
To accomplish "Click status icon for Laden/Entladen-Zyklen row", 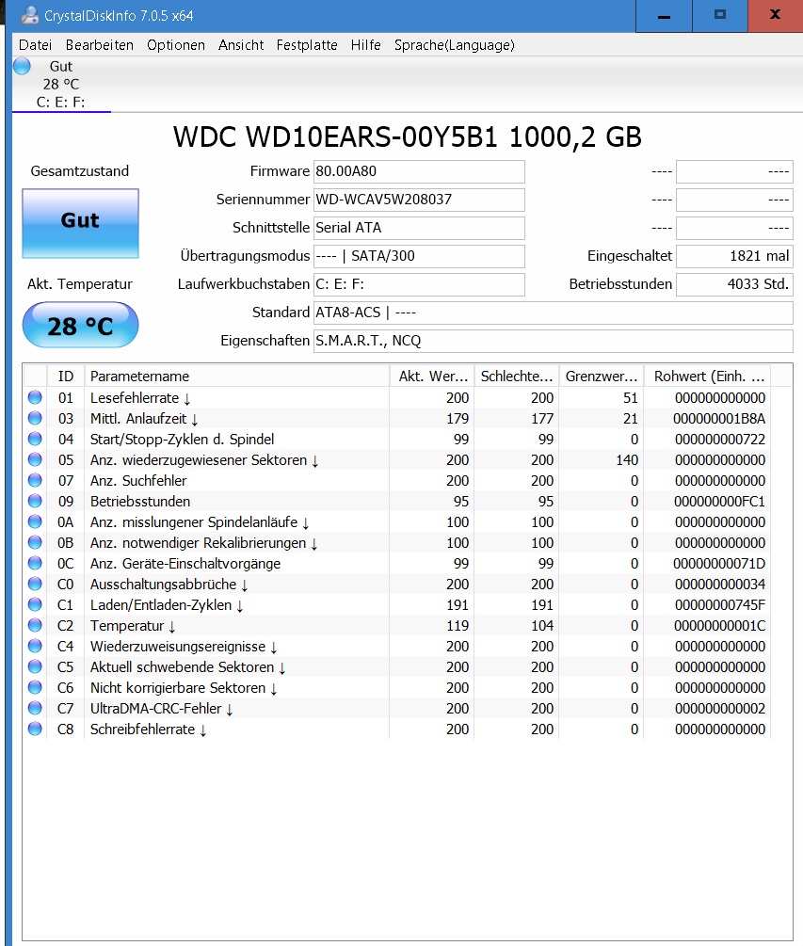I will point(35,604).
